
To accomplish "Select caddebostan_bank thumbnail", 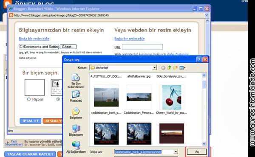I will coord(106,97).
